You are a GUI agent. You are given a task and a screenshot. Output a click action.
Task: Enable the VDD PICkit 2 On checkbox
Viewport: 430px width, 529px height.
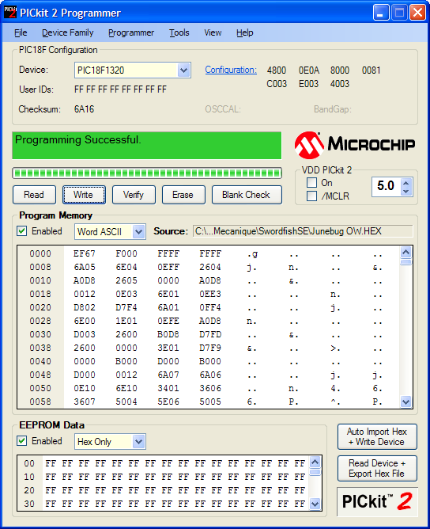click(311, 182)
